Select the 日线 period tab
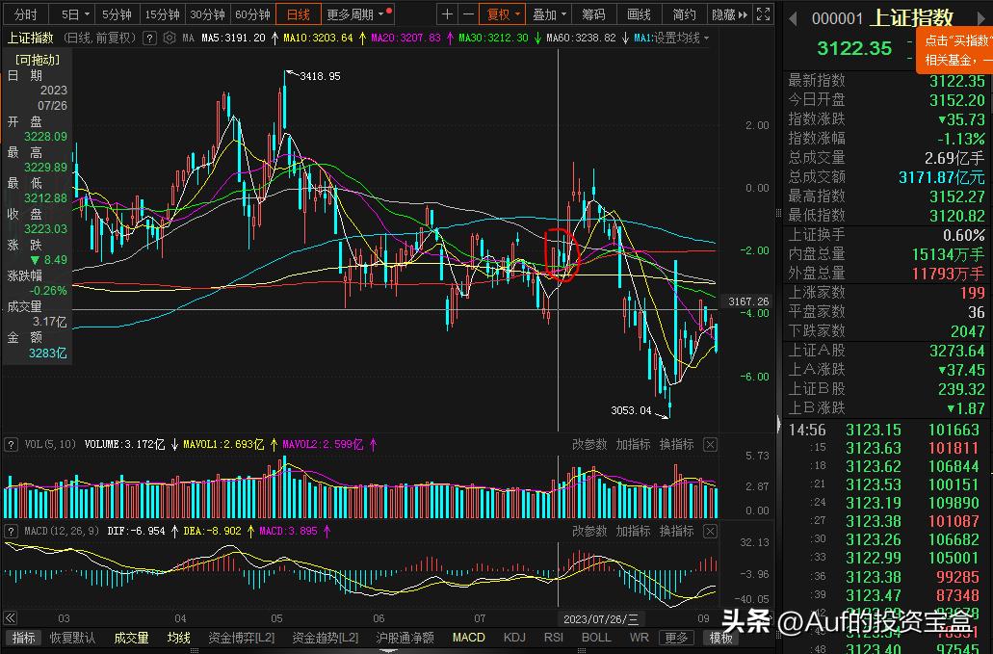Screen dimensions: 993x654 click(299, 13)
